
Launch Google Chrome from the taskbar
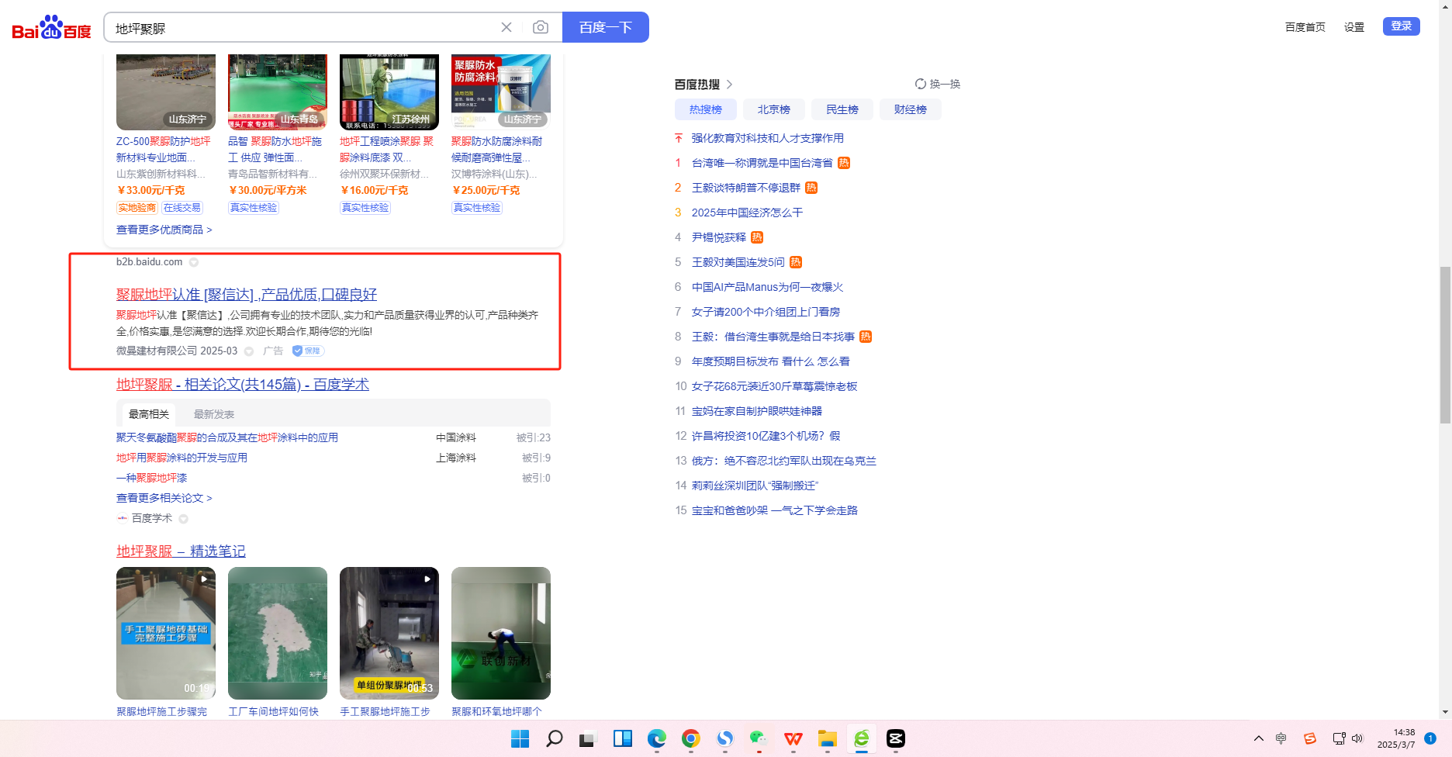click(690, 738)
